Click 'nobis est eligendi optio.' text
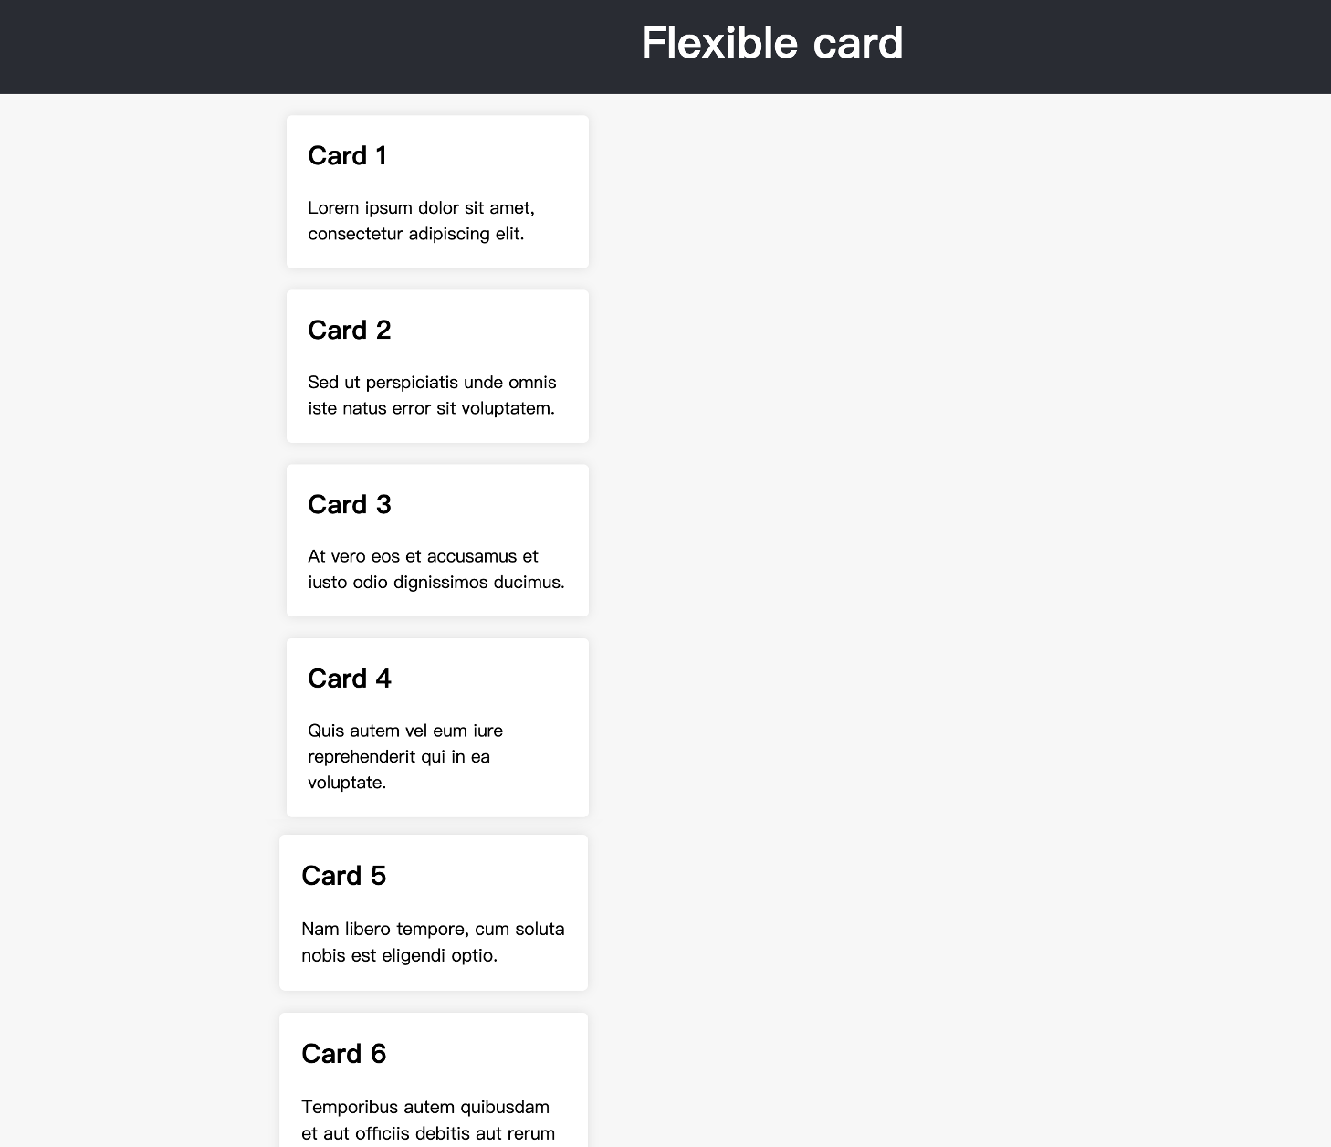The width and height of the screenshot is (1331, 1147). 401,956
